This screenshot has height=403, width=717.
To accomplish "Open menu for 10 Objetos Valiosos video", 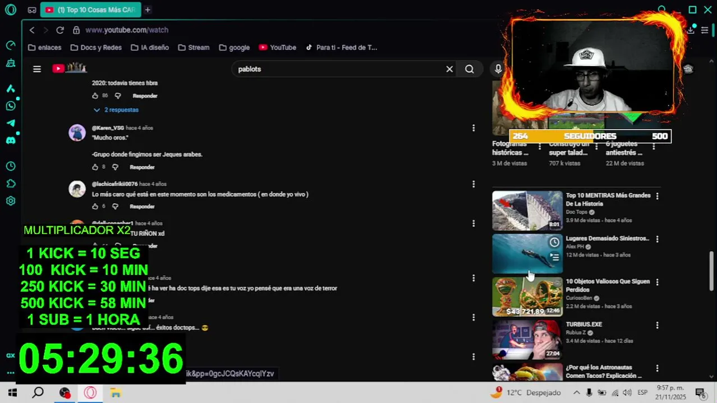I will 657,282.
